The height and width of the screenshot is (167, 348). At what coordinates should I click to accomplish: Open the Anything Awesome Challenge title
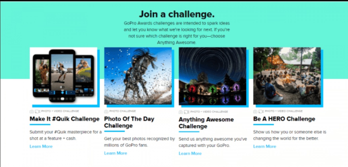[x=206, y=123]
